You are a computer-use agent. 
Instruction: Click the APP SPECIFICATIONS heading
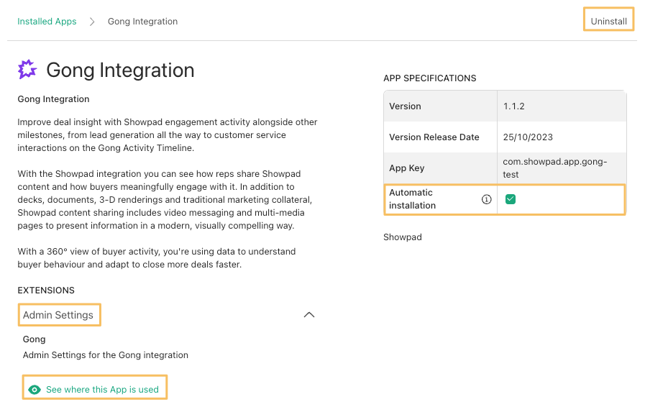[x=430, y=78]
